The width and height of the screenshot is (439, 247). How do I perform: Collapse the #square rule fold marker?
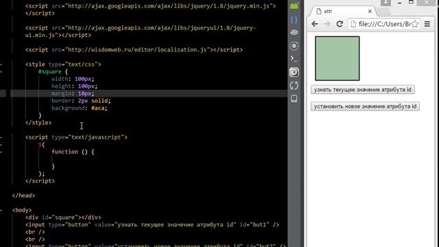(x=1, y=71)
